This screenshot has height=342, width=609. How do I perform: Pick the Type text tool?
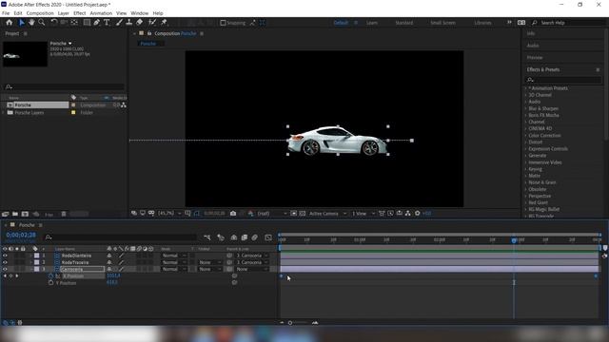pos(107,23)
